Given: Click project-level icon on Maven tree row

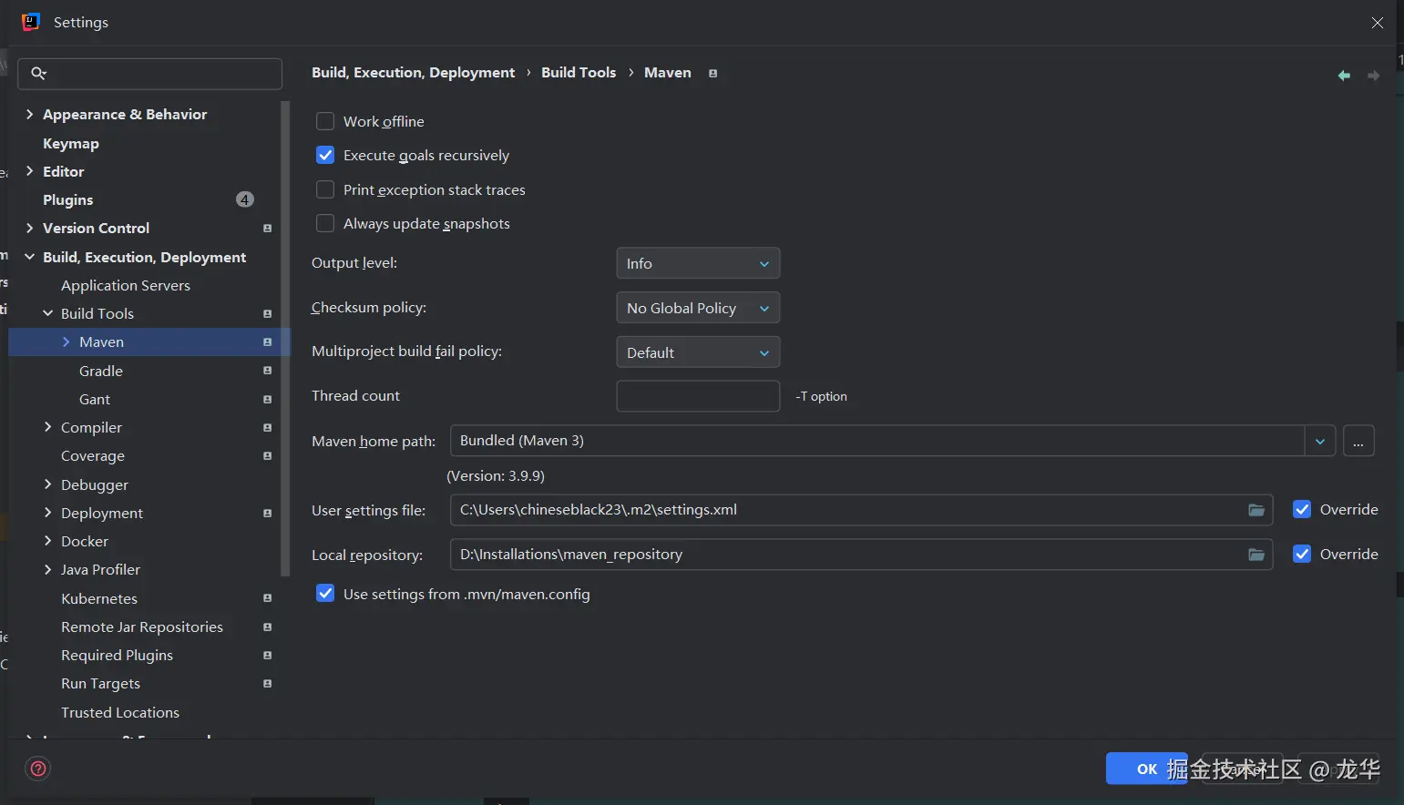Looking at the screenshot, I should click(x=267, y=342).
